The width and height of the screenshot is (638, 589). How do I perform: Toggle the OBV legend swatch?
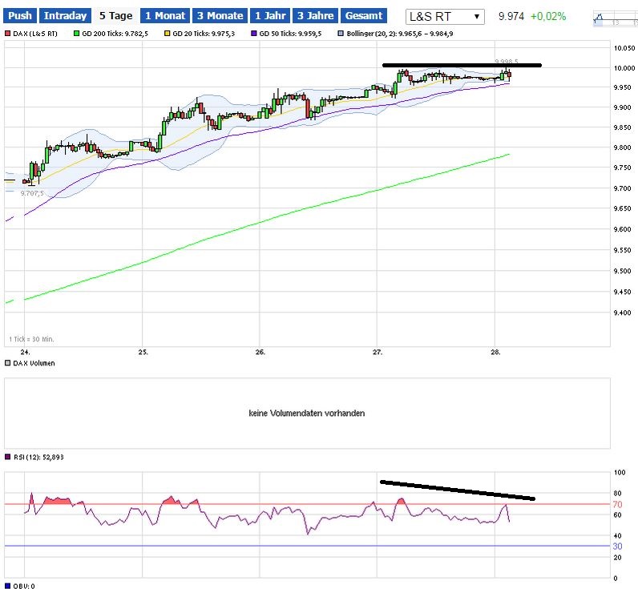(7, 586)
